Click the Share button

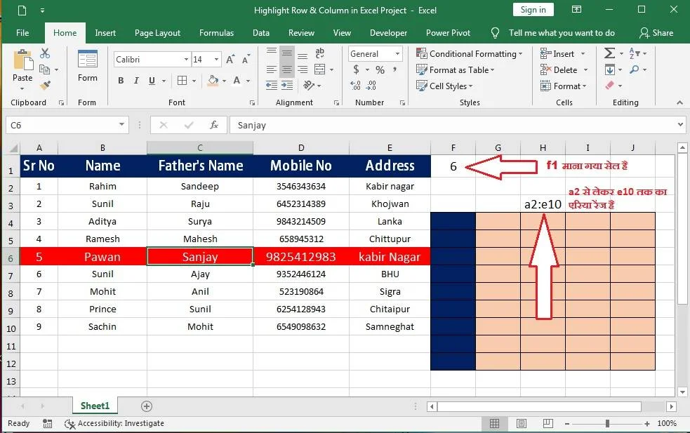[x=656, y=33]
